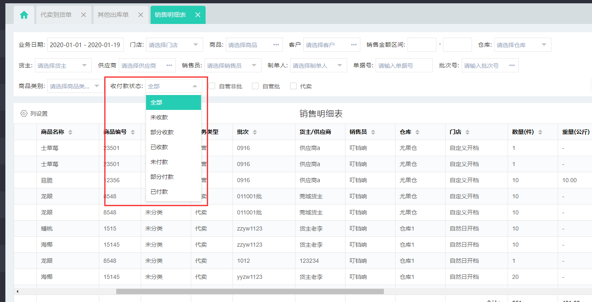Viewport: 592px width, 302px height.
Task: Click the 销售金额区间 maximum field
Action: (x=458, y=45)
